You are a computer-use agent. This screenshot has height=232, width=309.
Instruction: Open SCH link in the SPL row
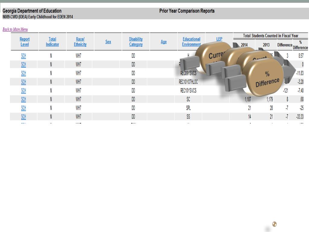pyautogui.click(x=24, y=108)
